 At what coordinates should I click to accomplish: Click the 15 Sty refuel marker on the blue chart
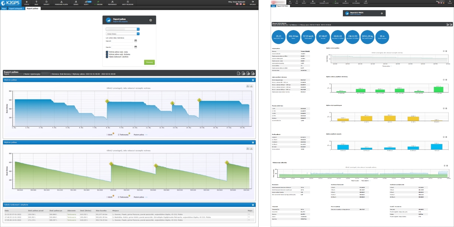199,100
